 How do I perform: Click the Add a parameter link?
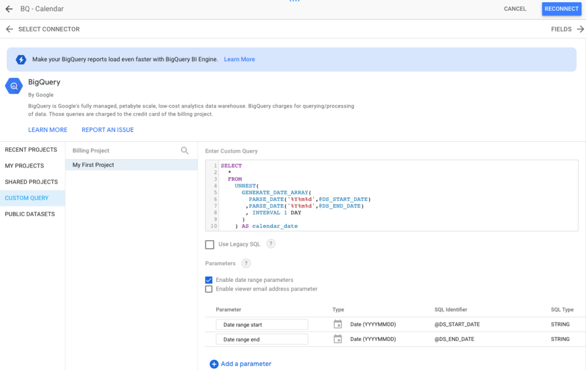pyautogui.click(x=246, y=364)
